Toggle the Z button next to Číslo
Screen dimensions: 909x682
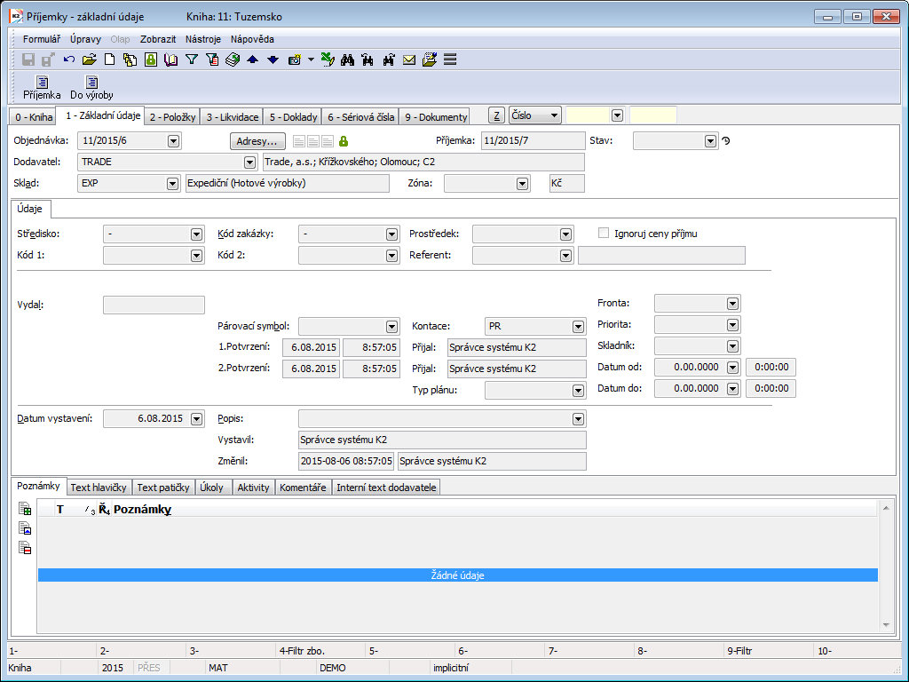(497, 115)
